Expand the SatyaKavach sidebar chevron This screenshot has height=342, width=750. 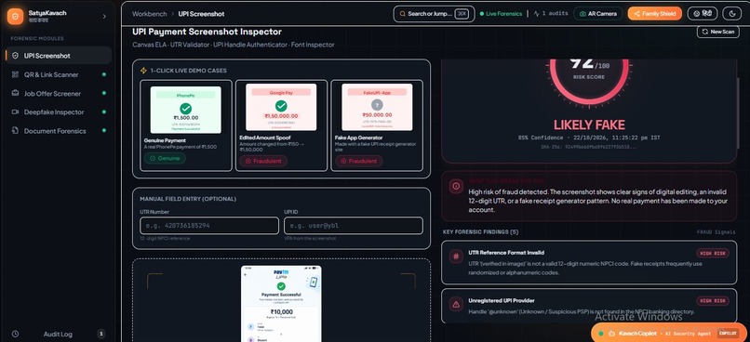coord(104,16)
